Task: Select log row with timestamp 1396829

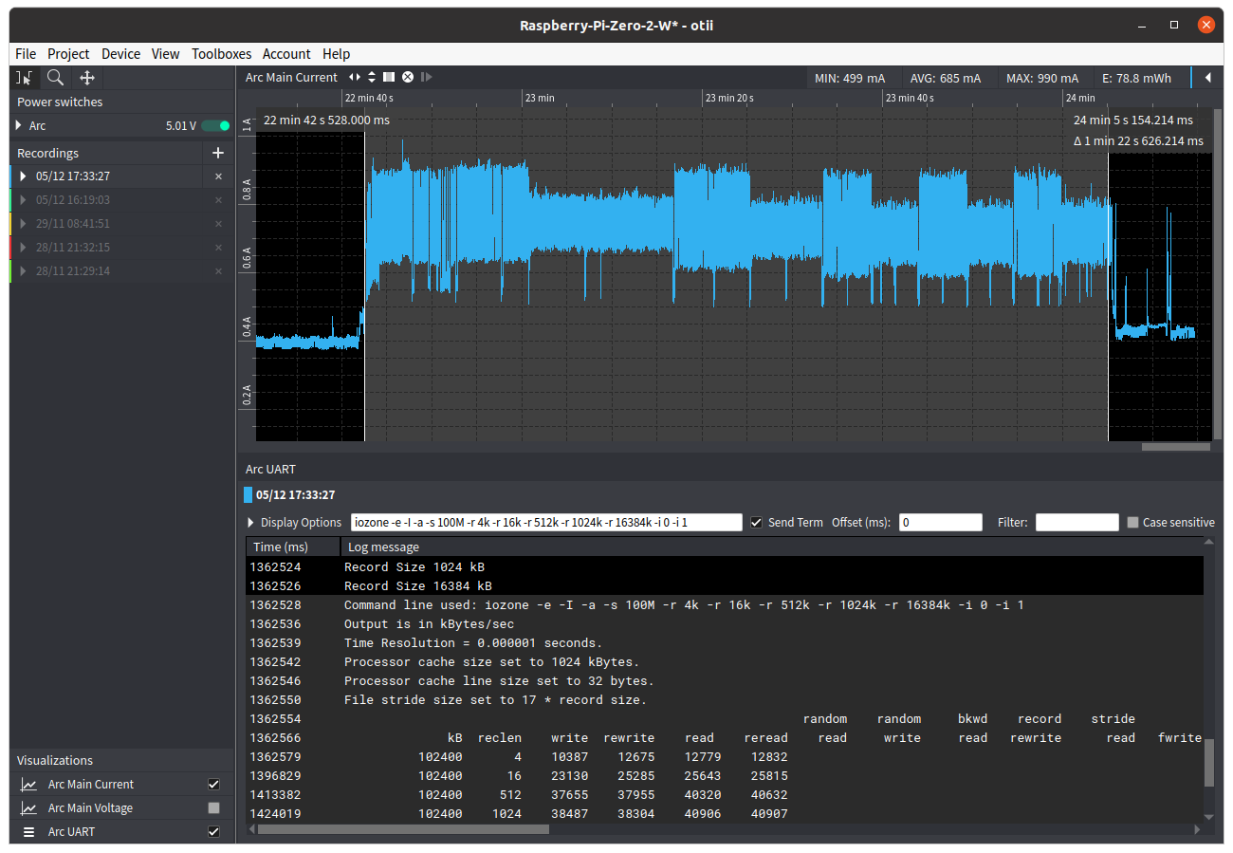Action: coord(725,775)
